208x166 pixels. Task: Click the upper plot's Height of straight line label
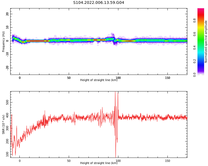pyautogui.click(x=99, y=80)
